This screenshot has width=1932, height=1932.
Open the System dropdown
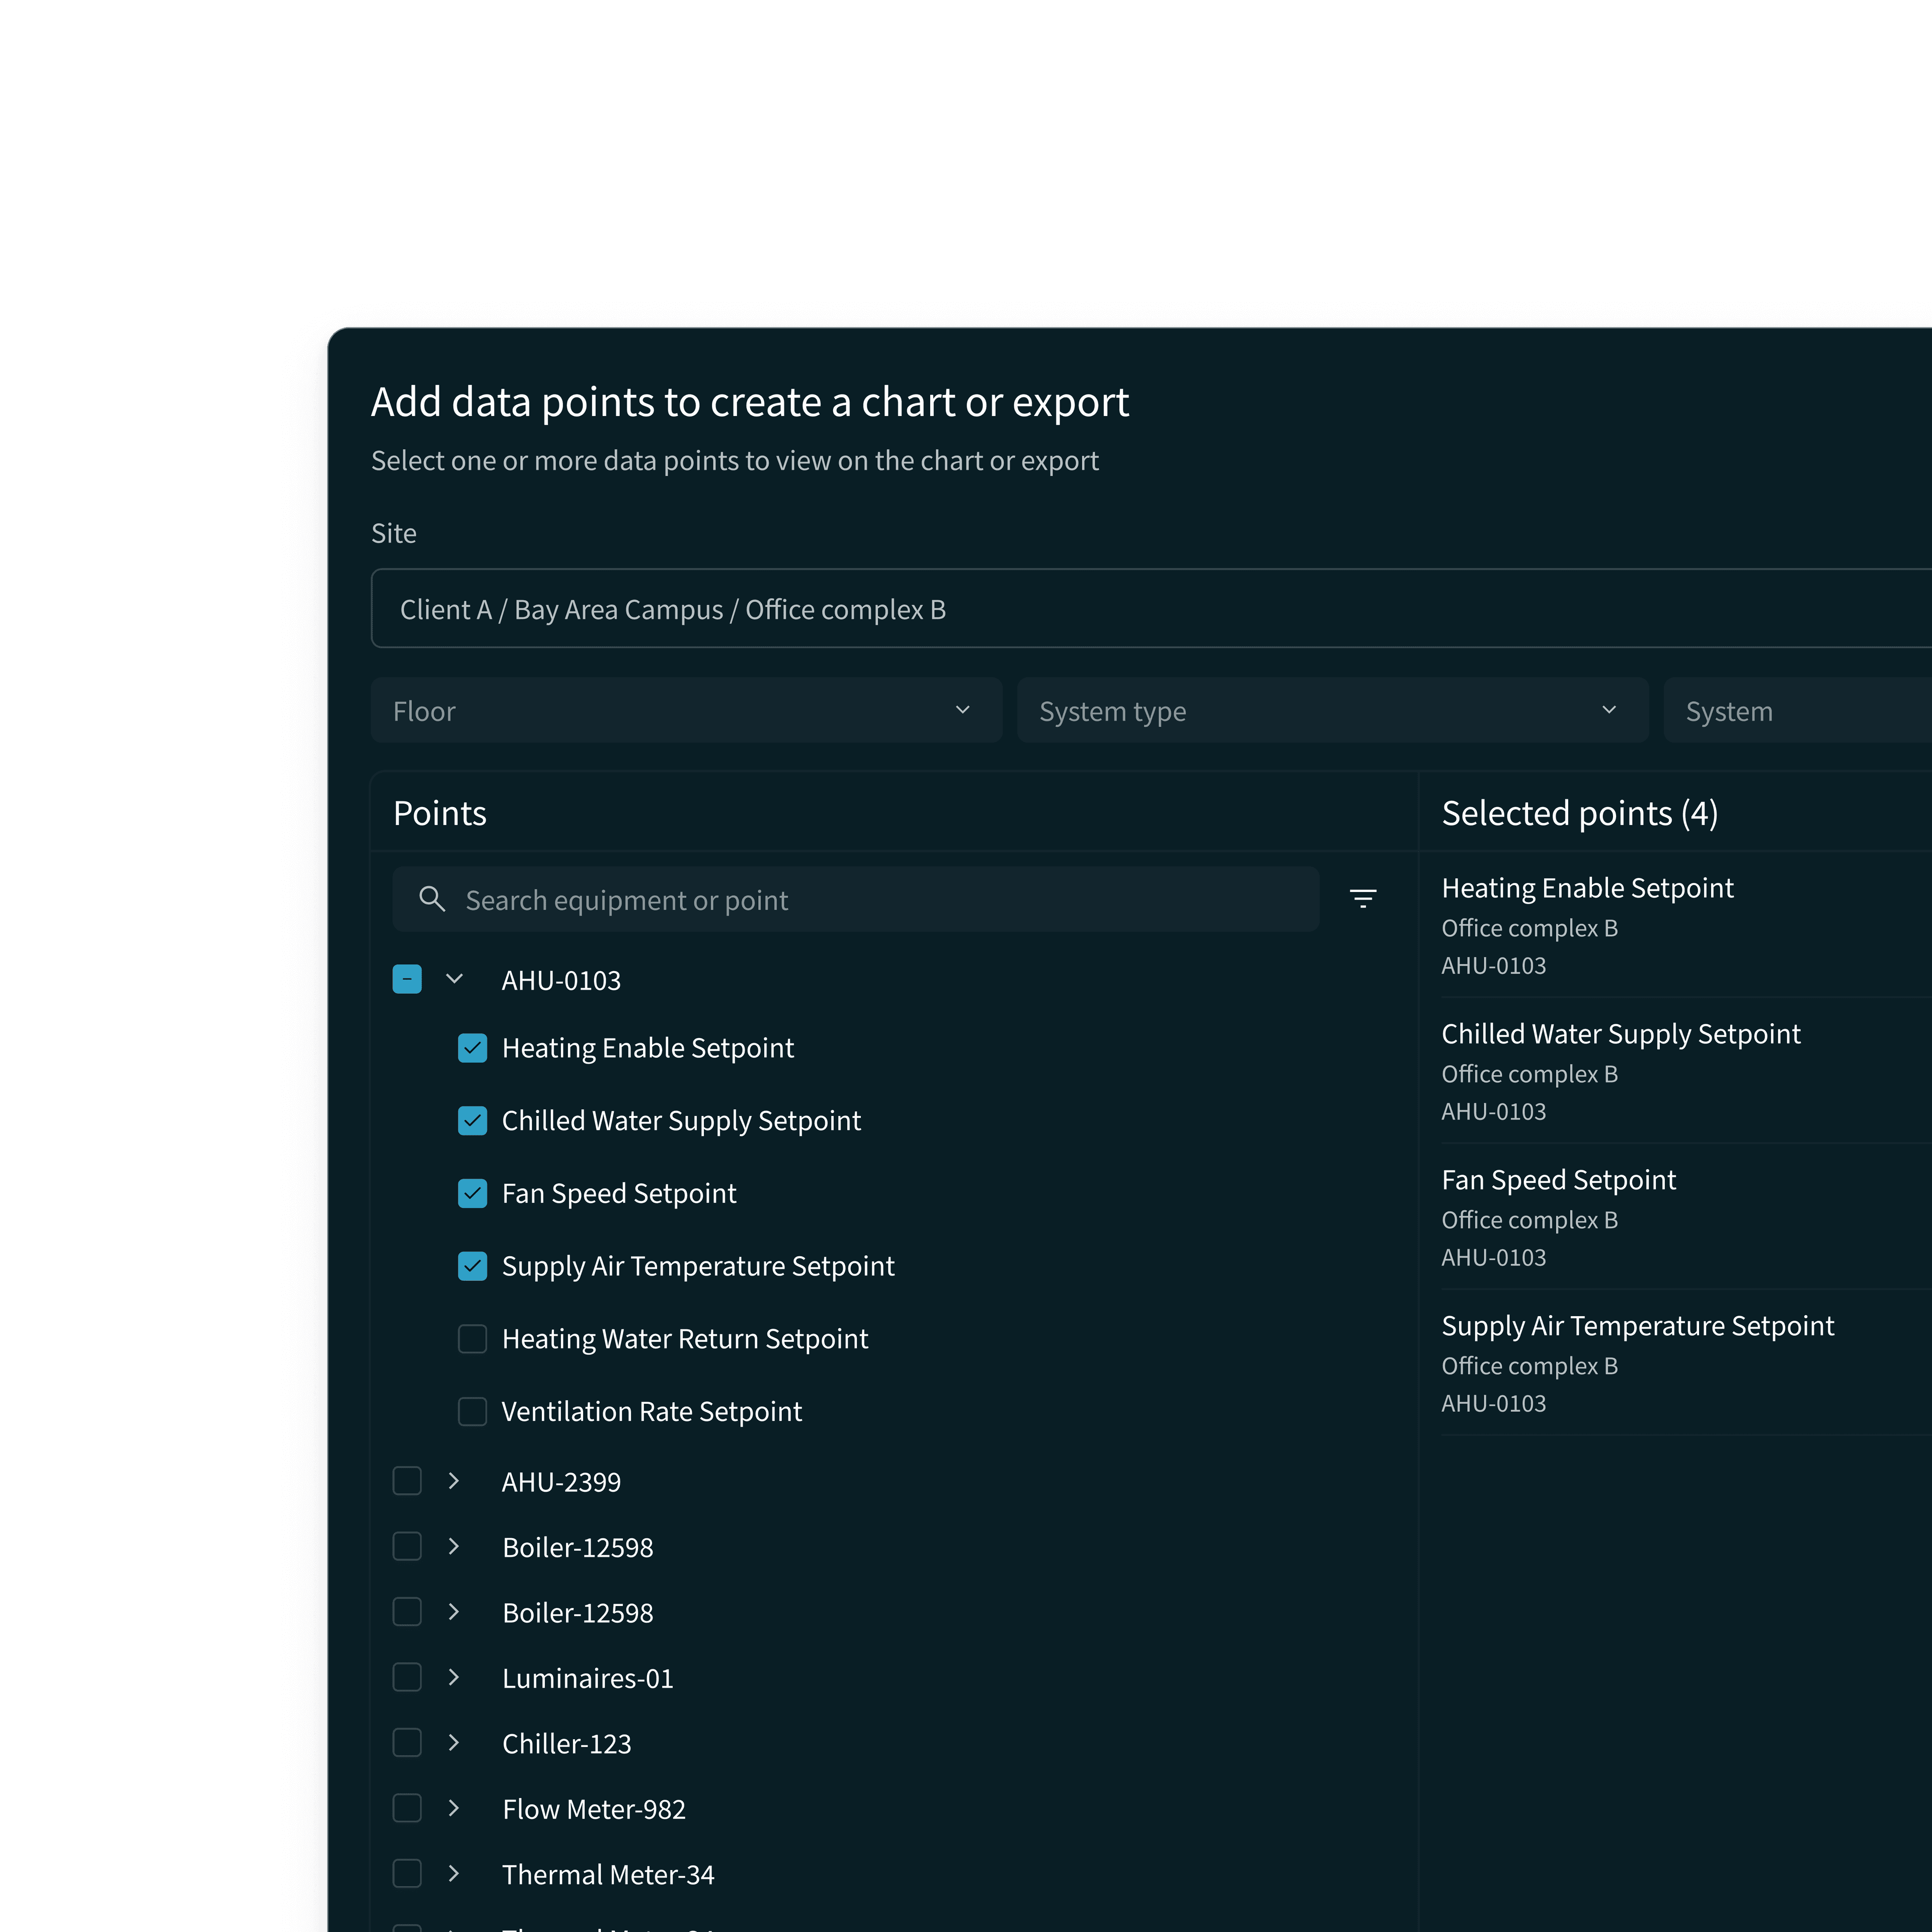(x=1798, y=710)
